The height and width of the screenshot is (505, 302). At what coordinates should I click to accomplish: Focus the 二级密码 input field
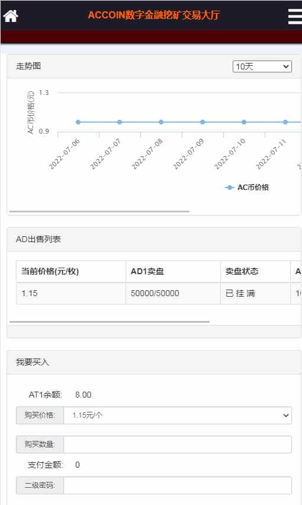tap(178, 485)
